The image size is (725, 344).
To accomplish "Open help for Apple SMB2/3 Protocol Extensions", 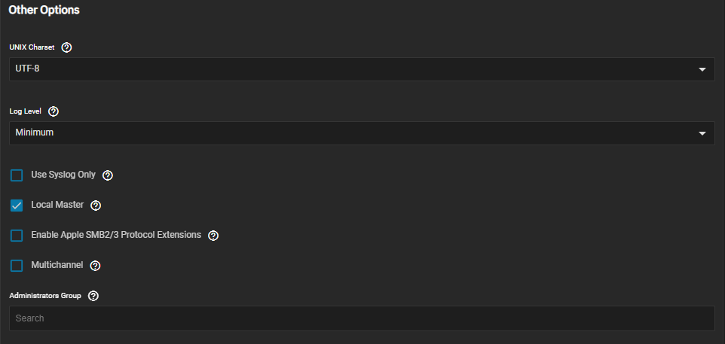I will 213,236.
